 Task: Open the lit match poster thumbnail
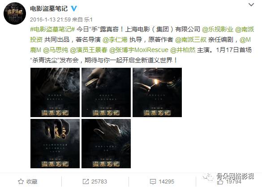157,92
